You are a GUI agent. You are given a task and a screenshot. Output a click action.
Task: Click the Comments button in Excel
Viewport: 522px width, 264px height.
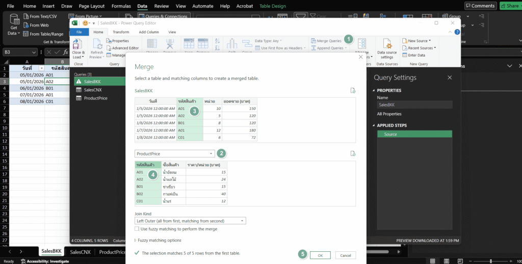pyautogui.click(x=481, y=6)
